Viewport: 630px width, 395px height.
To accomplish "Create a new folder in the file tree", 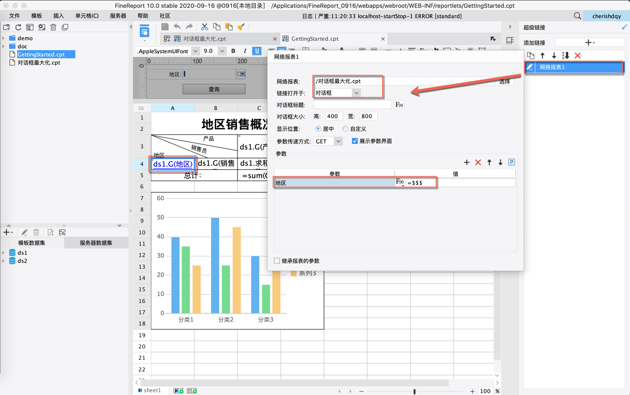I will [6, 28].
